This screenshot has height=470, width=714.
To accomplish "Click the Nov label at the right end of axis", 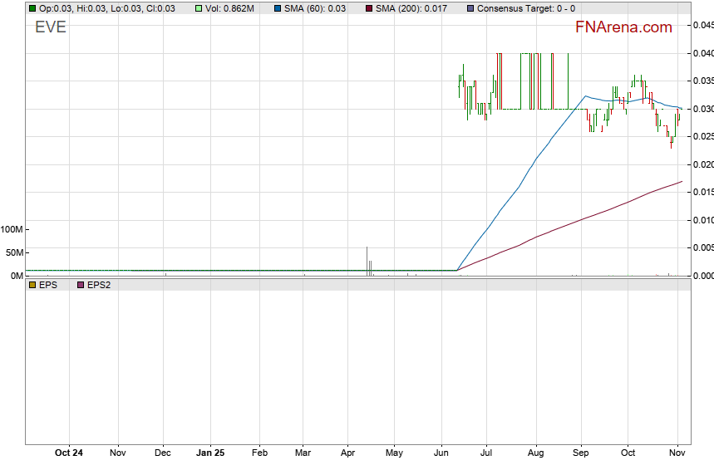I will 677,453.
